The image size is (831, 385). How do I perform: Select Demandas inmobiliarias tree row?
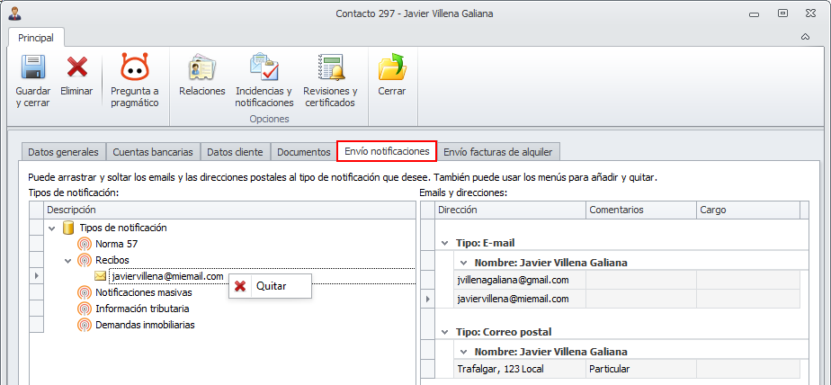tap(145, 325)
